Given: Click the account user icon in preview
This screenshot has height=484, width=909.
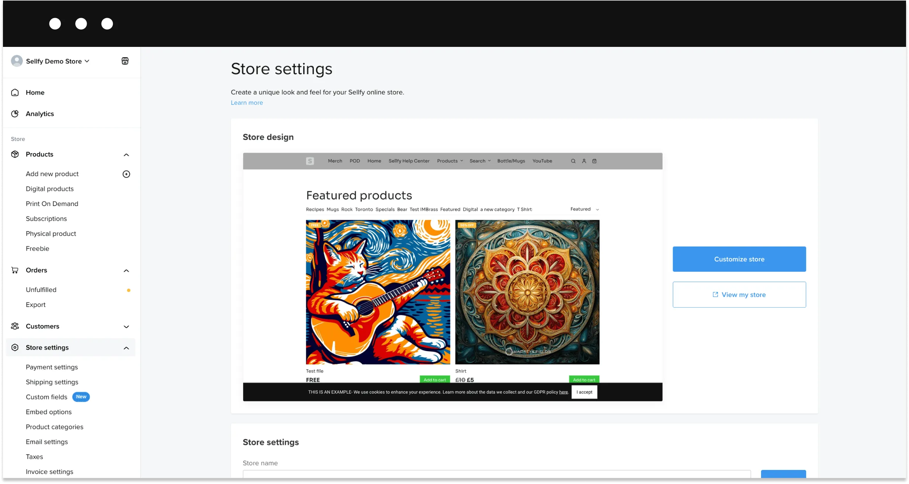Looking at the screenshot, I should point(584,161).
